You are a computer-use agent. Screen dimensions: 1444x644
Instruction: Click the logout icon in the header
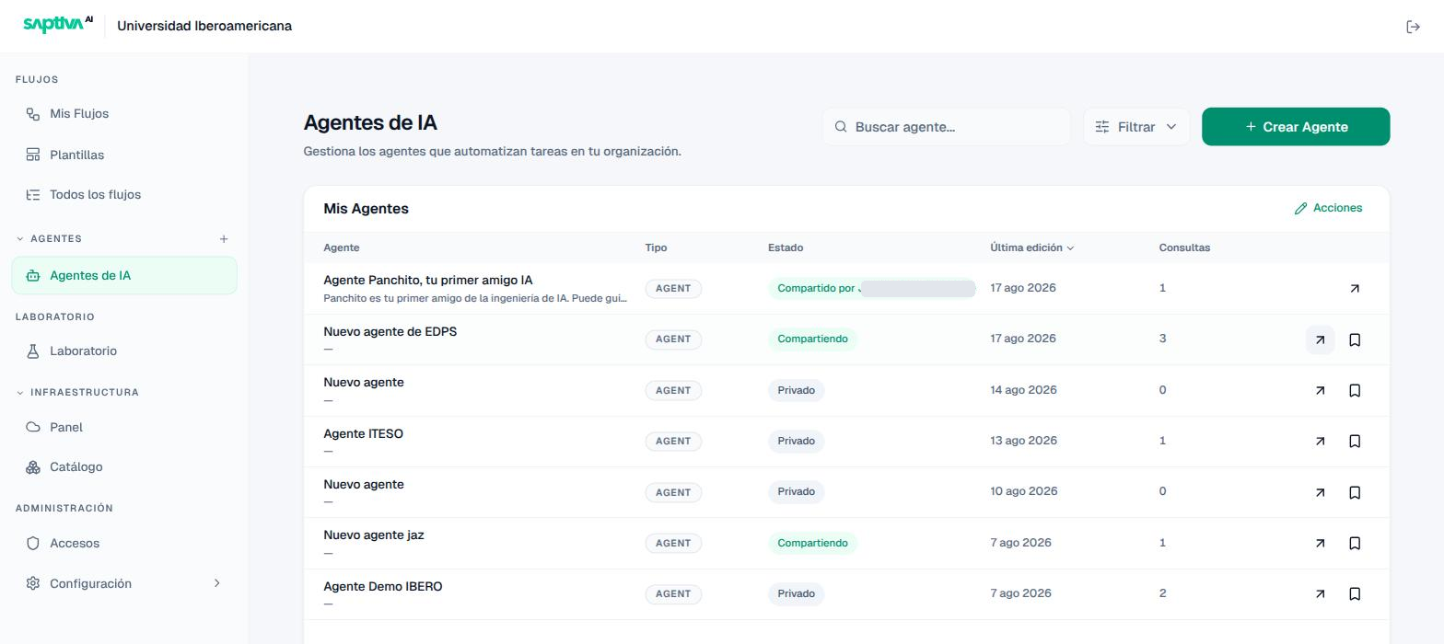tap(1413, 27)
